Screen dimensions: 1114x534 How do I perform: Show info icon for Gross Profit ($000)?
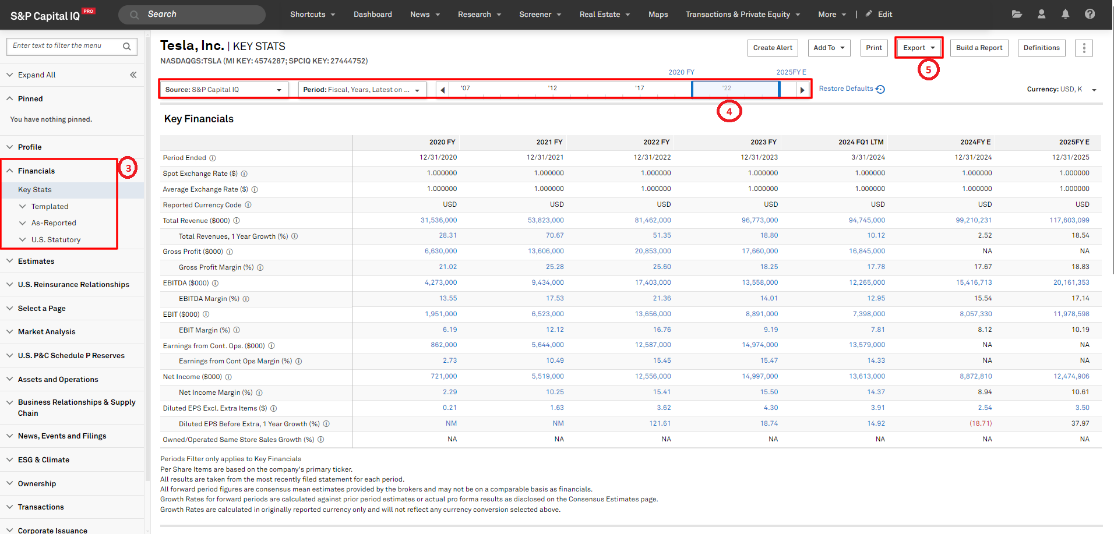pyautogui.click(x=230, y=252)
